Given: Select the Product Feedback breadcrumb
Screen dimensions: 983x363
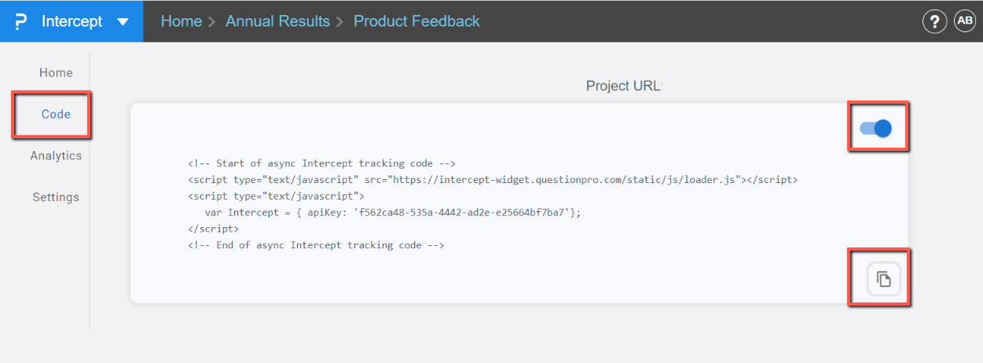Looking at the screenshot, I should click(x=416, y=21).
